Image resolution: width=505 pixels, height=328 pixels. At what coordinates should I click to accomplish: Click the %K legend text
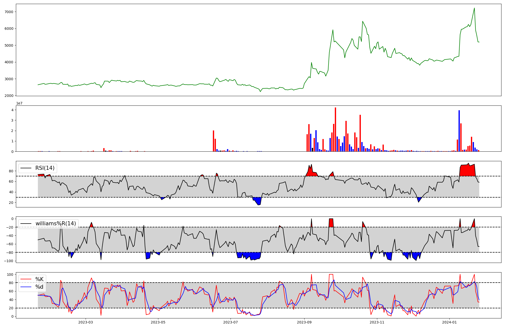coord(39,279)
